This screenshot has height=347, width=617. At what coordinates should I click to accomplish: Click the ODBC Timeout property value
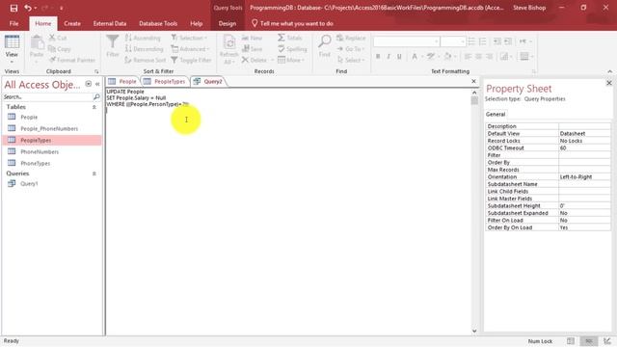584,147
